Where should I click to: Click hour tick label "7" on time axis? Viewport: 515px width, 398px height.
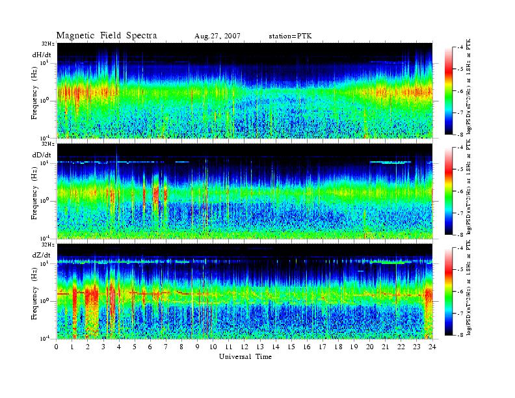coord(166,347)
